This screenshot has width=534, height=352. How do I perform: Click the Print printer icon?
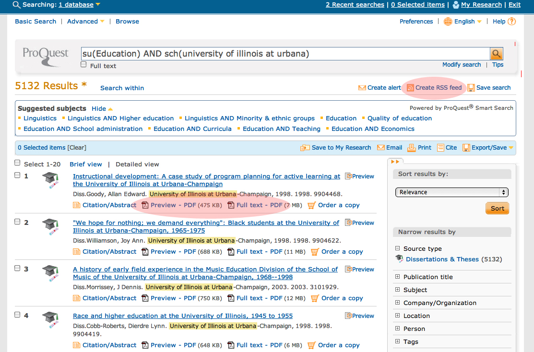tap(411, 147)
